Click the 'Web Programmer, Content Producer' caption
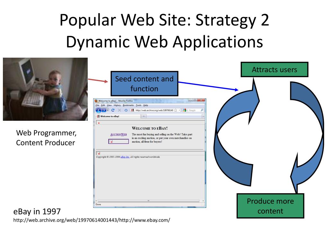The image size is (329, 246). coord(46,138)
